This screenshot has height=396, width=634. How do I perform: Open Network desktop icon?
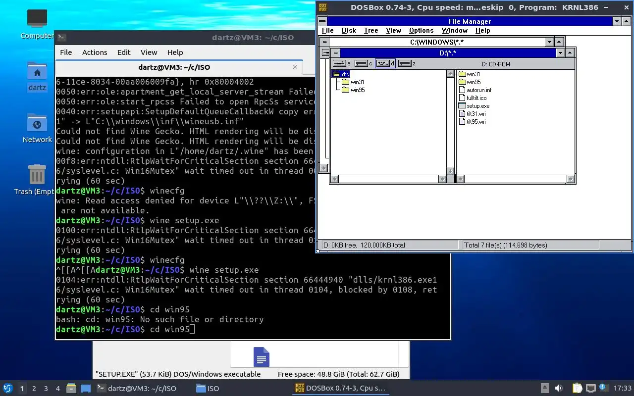37,128
